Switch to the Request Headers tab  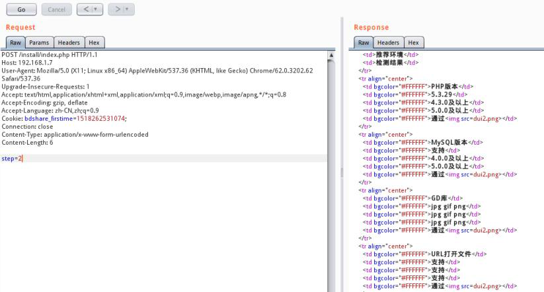click(69, 43)
